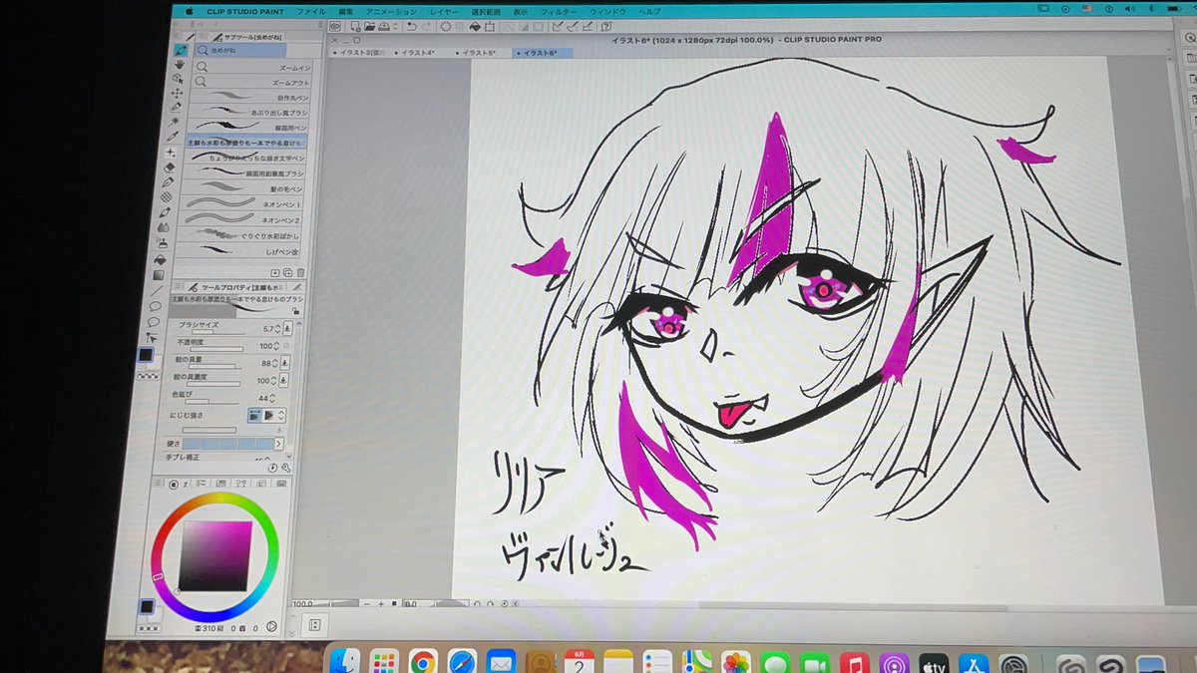Adjust ブラシサイズ stepper arrows
The height and width of the screenshot is (673, 1197).
coord(277,327)
